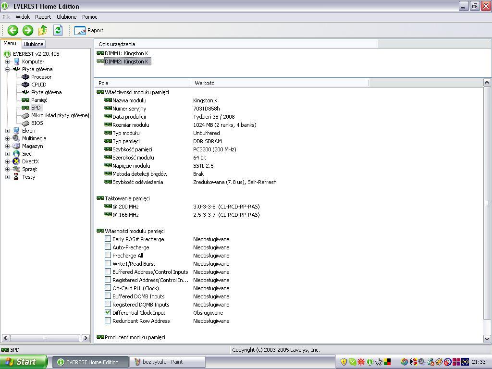492x369 pixels.
Task: Toggle the Early RAS# Precharge checkbox
Action: click(x=108, y=239)
